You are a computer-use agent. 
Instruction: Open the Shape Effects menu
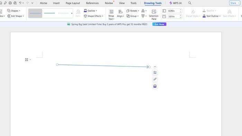[94, 16]
